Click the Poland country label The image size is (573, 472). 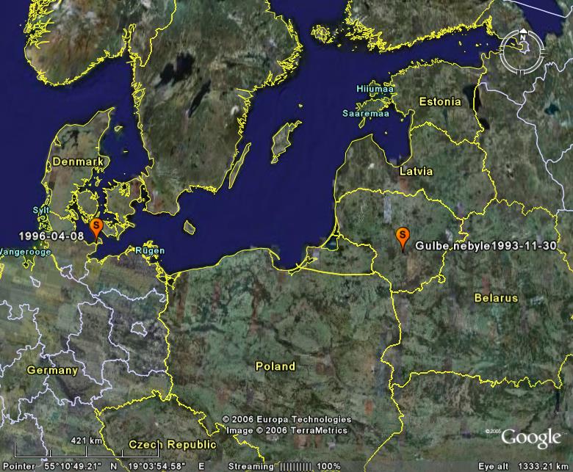[x=275, y=366]
